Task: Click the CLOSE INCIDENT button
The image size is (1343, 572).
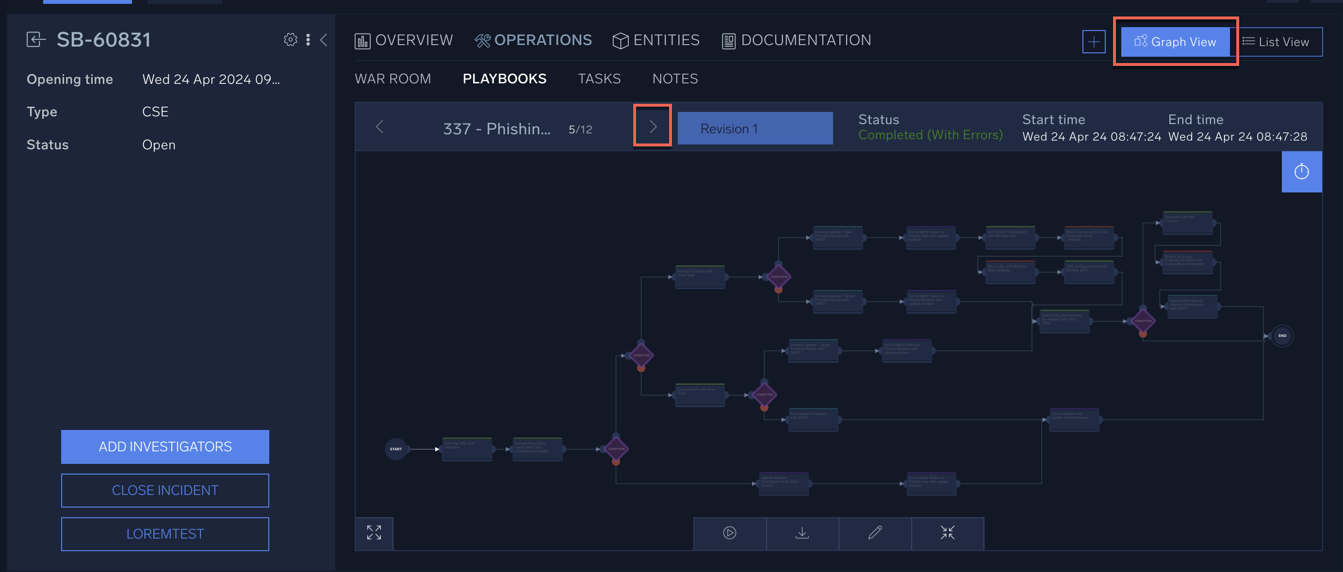Action: tap(165, 490)
